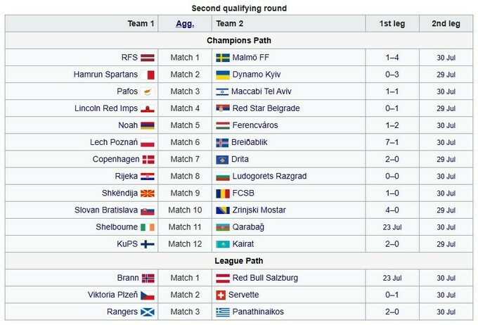
Task: Click the Ludogorets Razgrad link
Action: click(x=269, y=176)
